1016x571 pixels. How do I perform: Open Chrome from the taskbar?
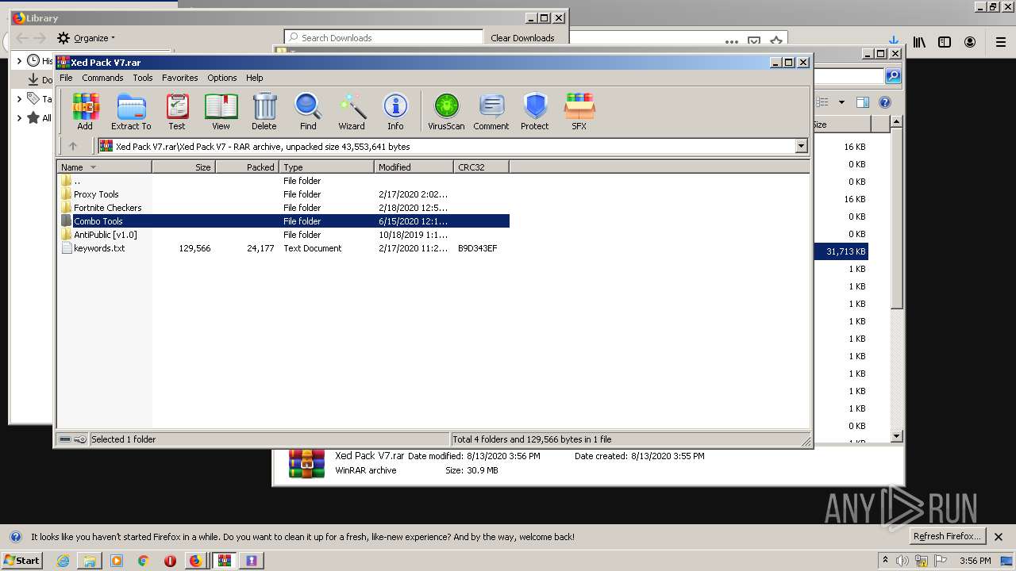pyautogui.click(x=144, y=561)
